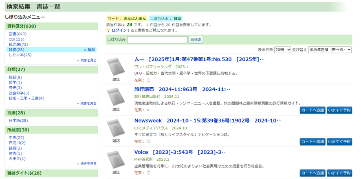Click the ワード: あんぱんまん search tag
Image resolution: width=361 pixels, height=179 pixels.
(127, 19)
